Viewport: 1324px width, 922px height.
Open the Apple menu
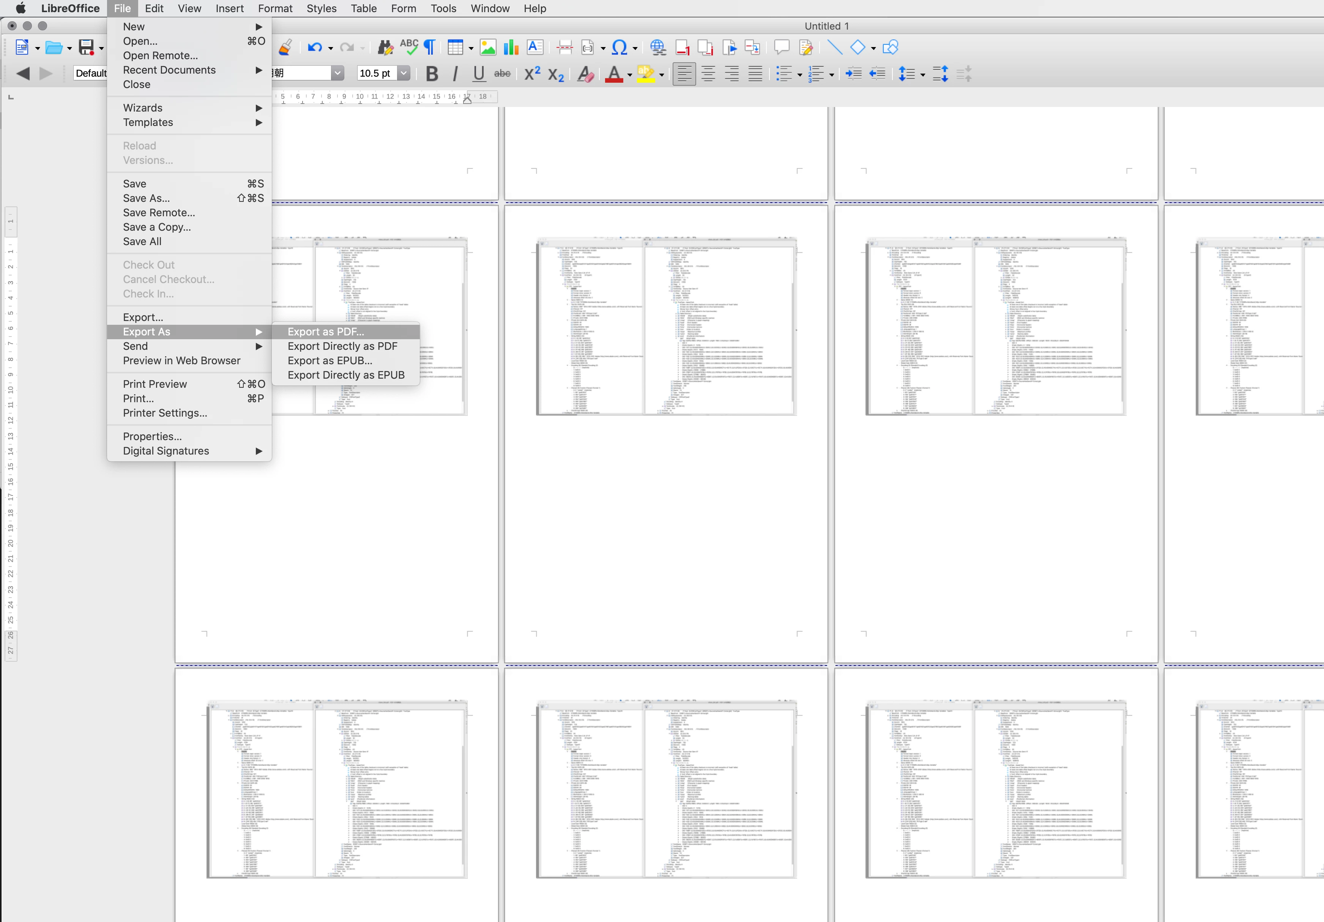point(20,8)
